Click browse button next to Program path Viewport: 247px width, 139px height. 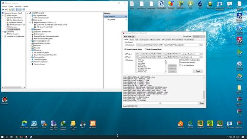click(201, 54)
